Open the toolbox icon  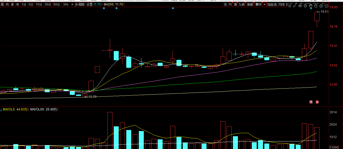click(x=305, y=5)
